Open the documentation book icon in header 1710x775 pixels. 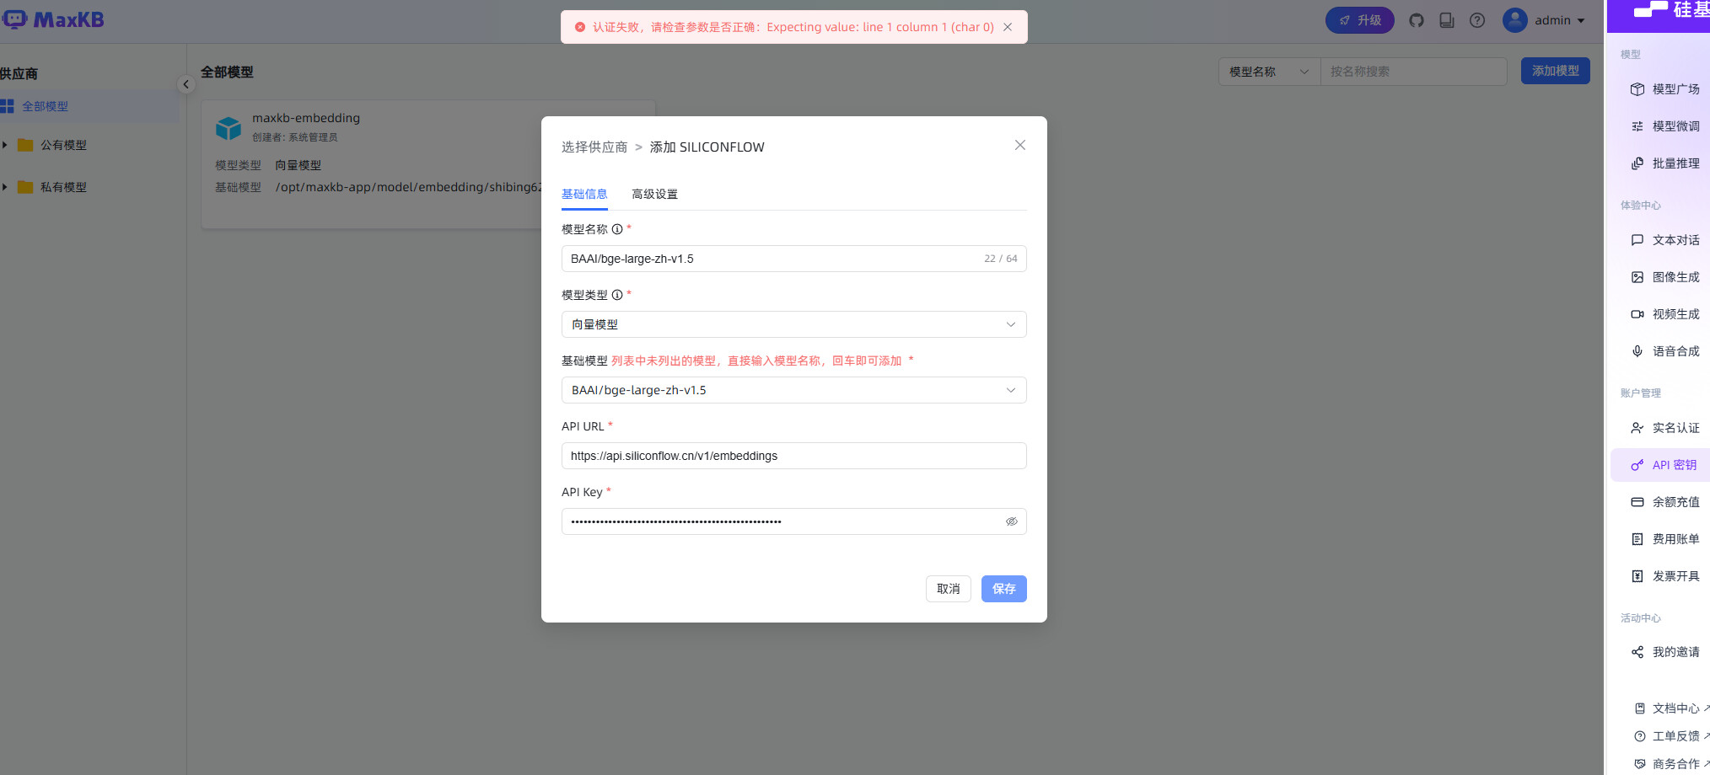tap(1447, 20)
